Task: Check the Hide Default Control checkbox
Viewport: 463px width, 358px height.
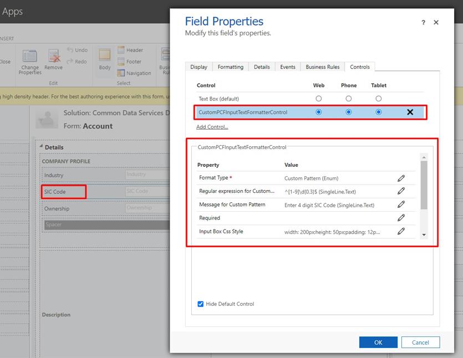Action: click(200, 304)
